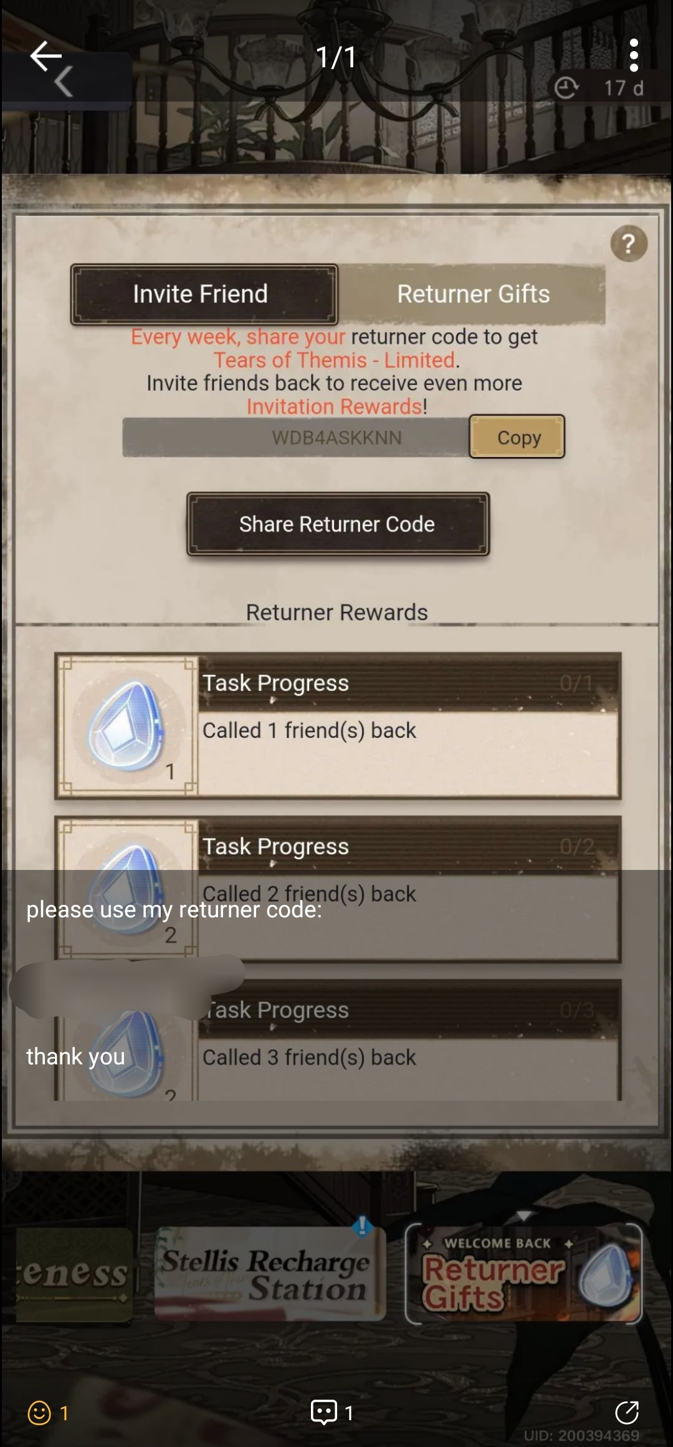Screen dimensions: 673x1447
Task: Tap the smiley reaction icon
Action: pyautogui.click(x=39, y=1413)
